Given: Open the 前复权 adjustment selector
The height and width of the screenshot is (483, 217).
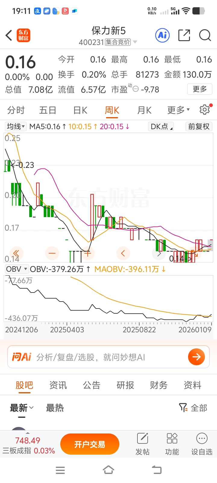Looking at the screenshot, I should 199,126.
